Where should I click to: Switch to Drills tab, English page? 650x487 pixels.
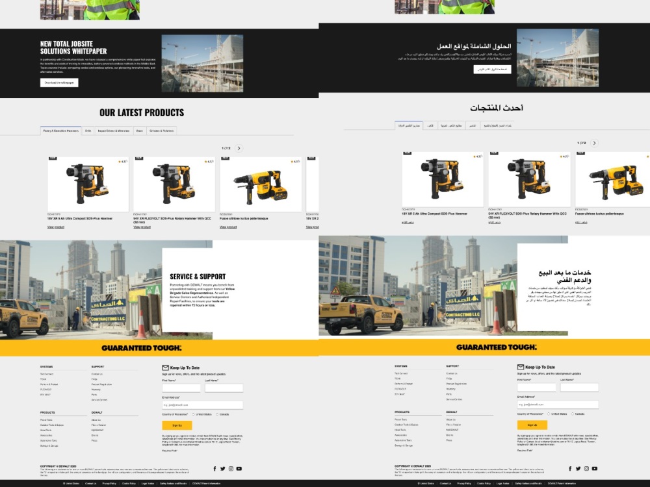pos(88,131)
